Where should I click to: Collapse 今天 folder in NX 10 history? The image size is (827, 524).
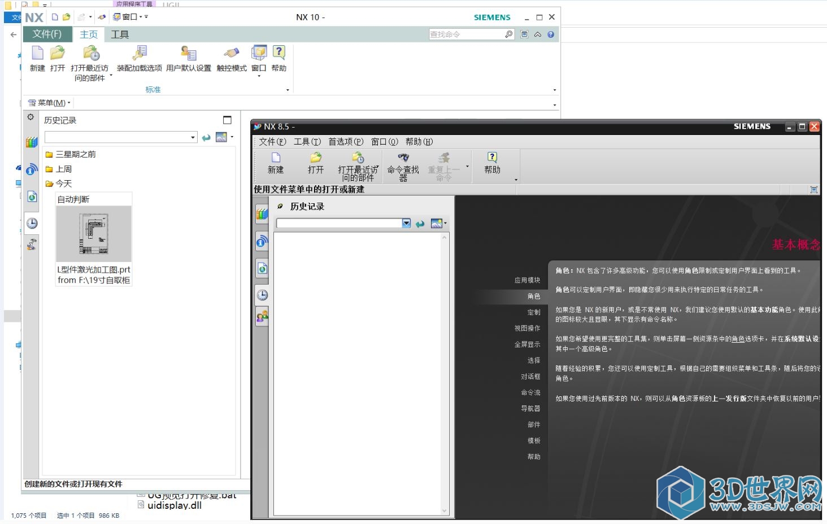point(59,184)
